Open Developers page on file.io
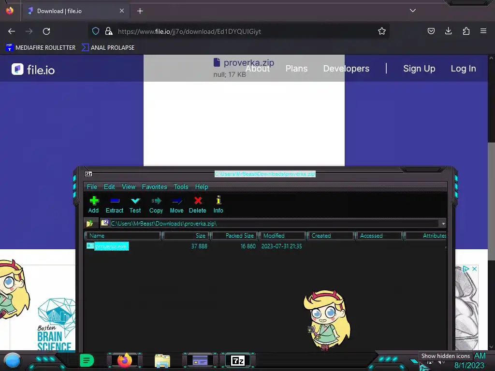This screenshot has height=371, width=495. pos(346,69)
